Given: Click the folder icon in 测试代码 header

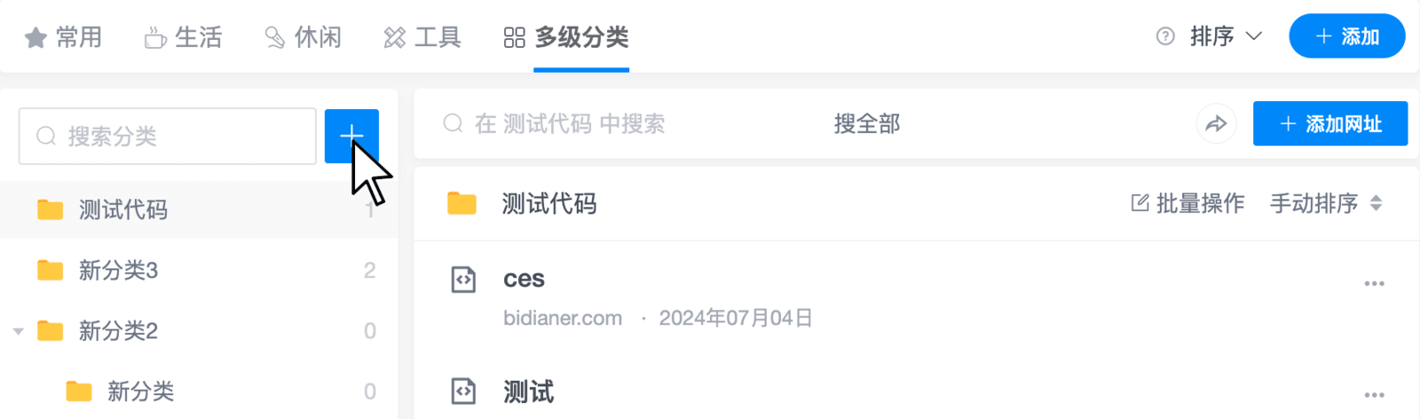Looking at the screenshot, I should [x=461, y=204].
